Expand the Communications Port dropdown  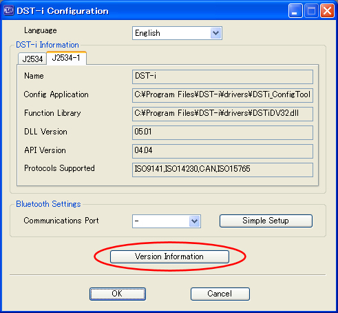pos(195,221)
